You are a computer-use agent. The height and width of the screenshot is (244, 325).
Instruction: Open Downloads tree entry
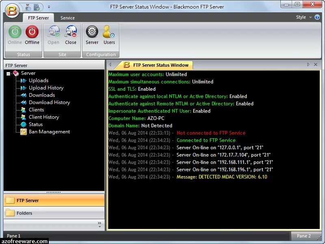tap(42, 95)
